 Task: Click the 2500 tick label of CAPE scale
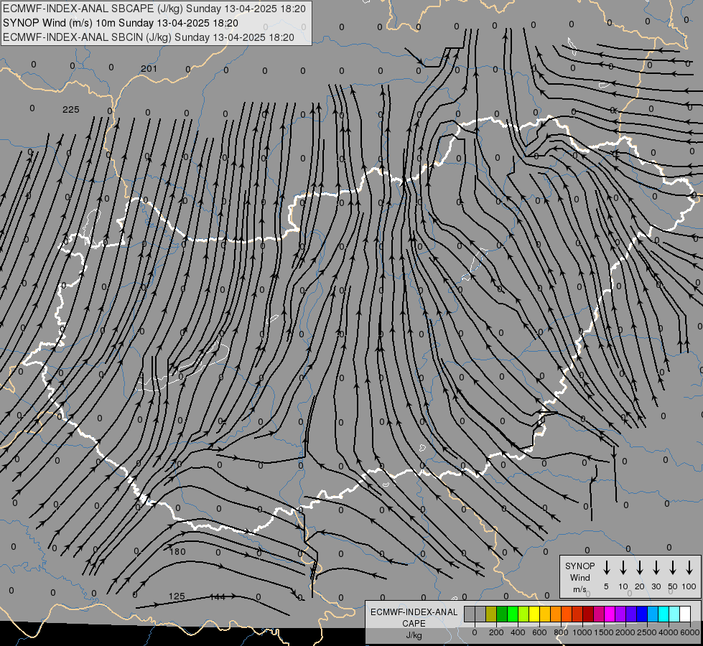click(x=647, y=632)
